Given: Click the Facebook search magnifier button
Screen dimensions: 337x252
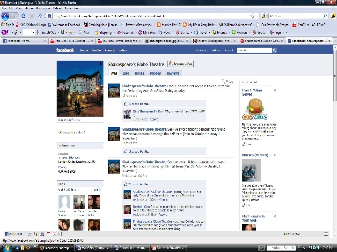Looking at the screenshot, I should point(274,50).
